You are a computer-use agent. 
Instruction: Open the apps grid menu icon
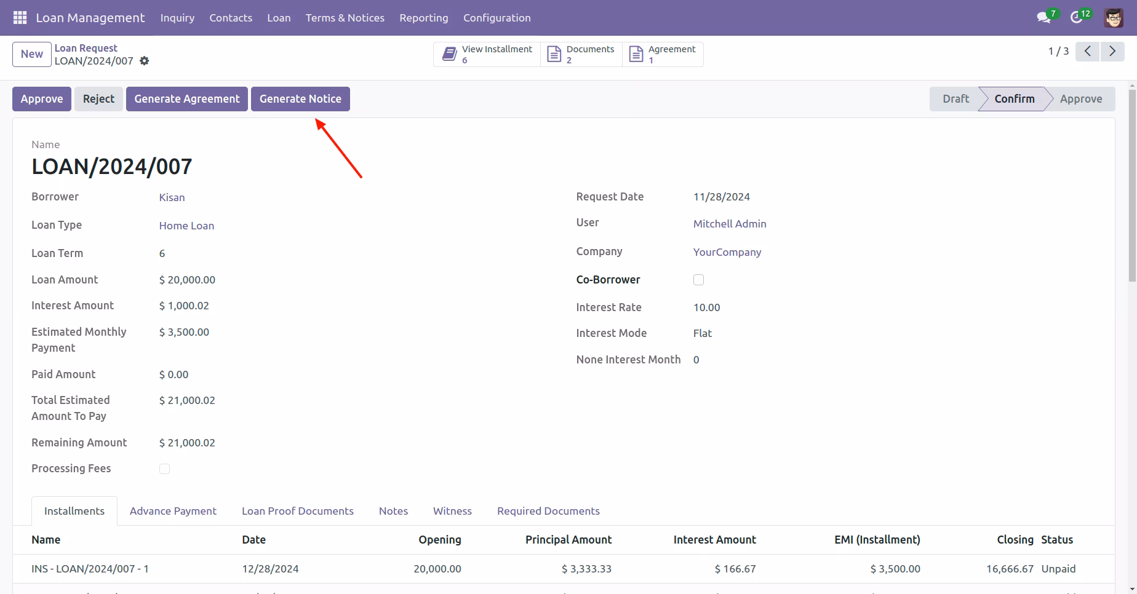click(20, 18)
